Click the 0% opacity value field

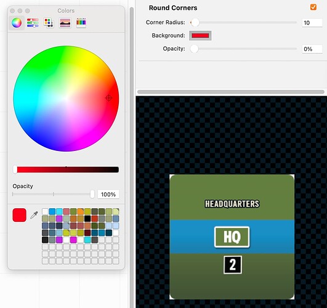pyautogui.click(x=312, y=49)
